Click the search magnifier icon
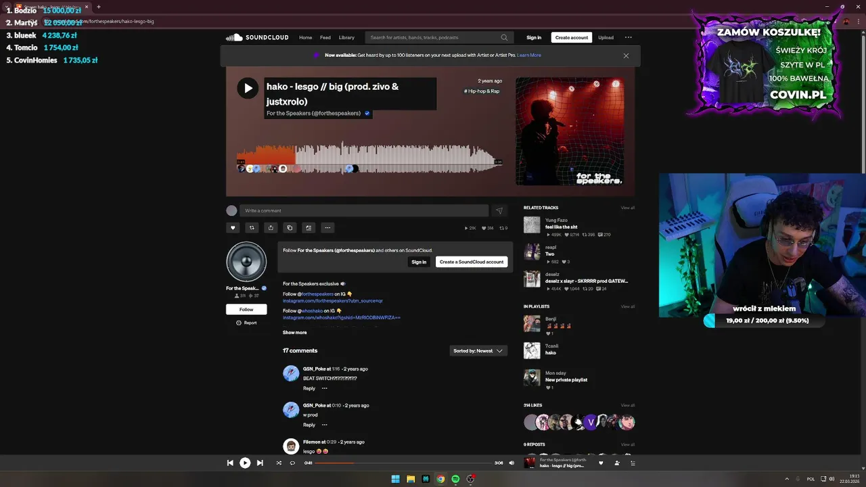Viewport: 866px width, 487px height. tap(504, 37)
